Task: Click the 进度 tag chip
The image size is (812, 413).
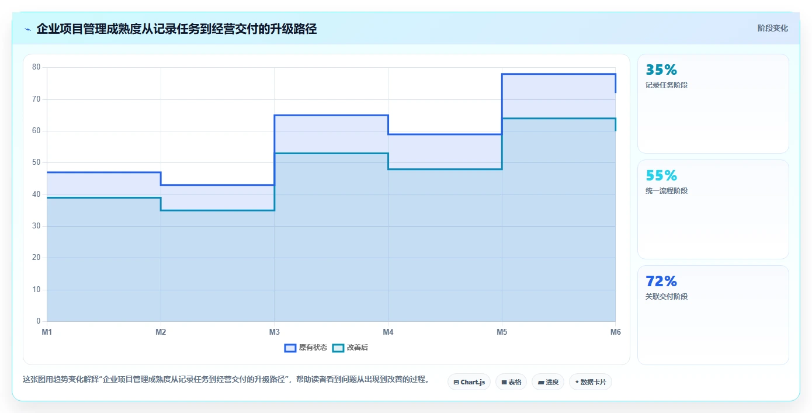Action: (x=548, y=382)
